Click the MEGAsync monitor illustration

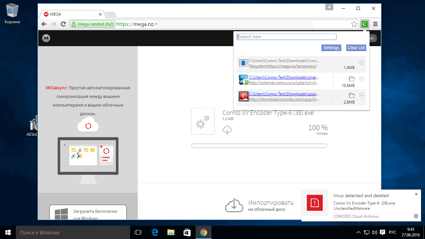coord(88,161)
